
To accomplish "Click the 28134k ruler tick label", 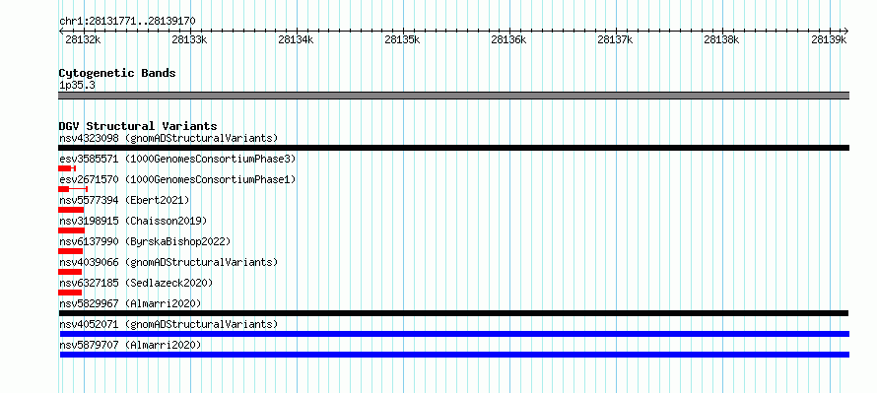I will coord(296,39).
